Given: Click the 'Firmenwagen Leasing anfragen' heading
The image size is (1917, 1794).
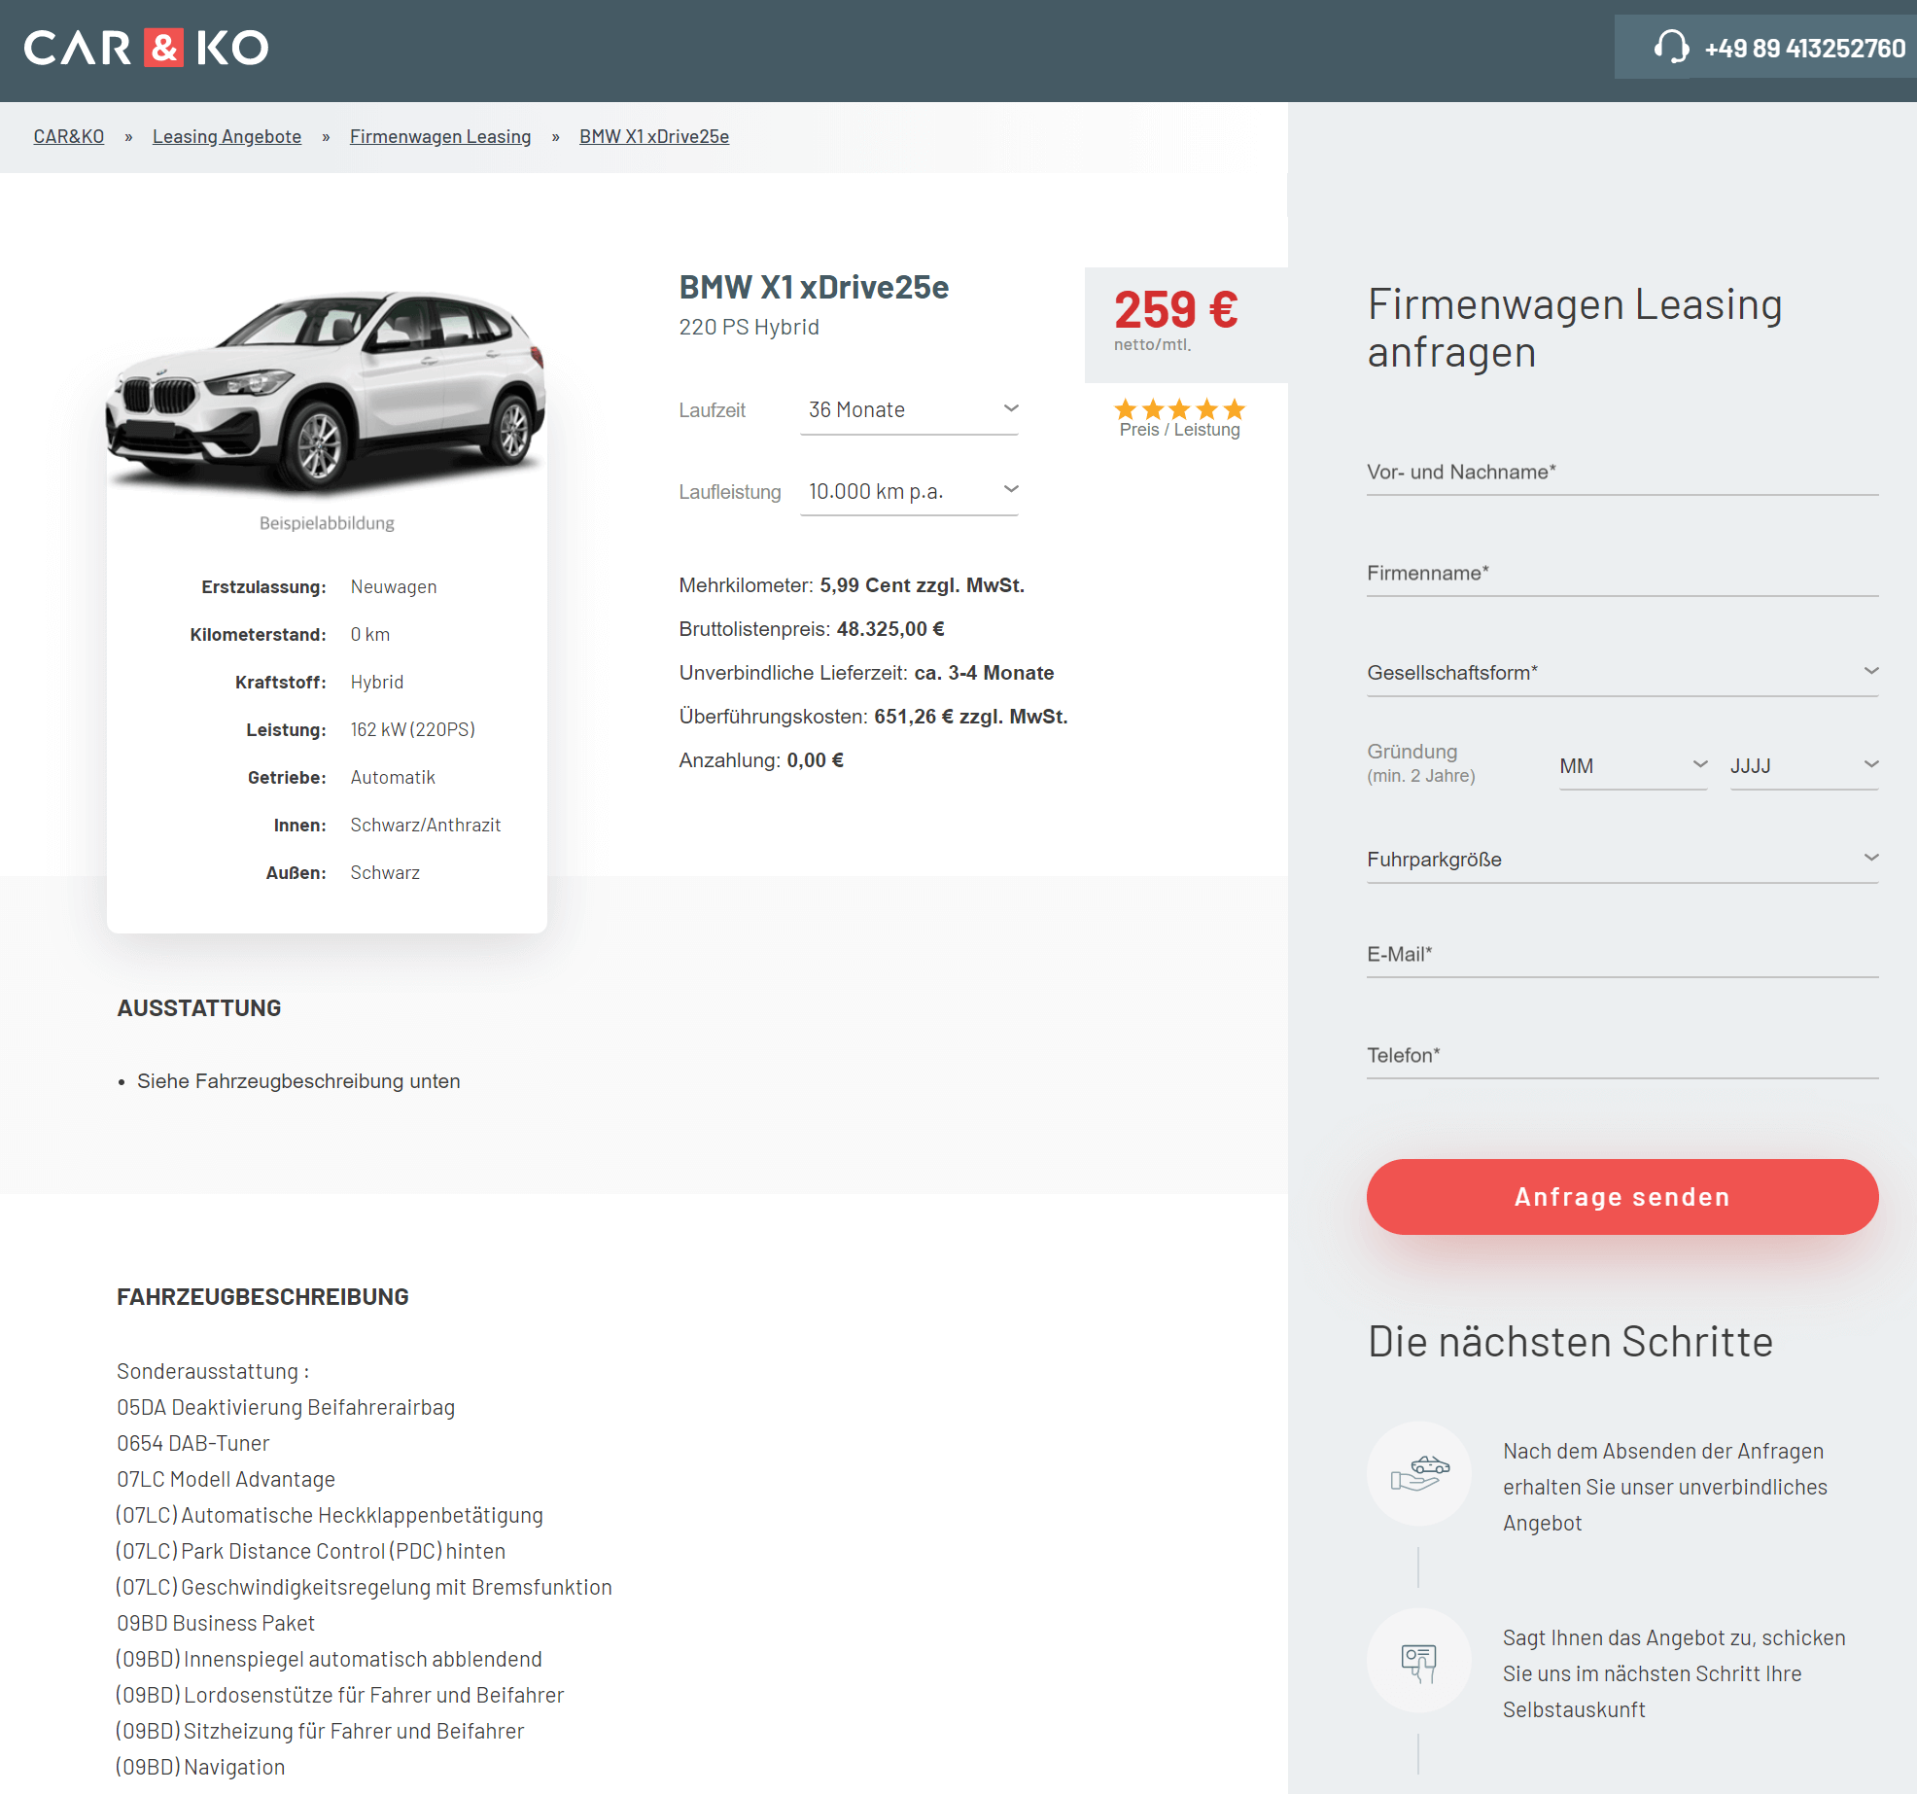Looking at the screenshot, I should tap(1575, 329).
